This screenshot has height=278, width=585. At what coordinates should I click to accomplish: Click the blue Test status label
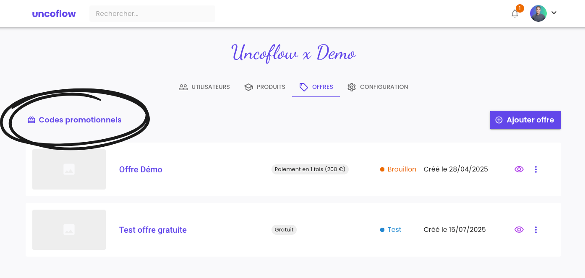point(391,230)
